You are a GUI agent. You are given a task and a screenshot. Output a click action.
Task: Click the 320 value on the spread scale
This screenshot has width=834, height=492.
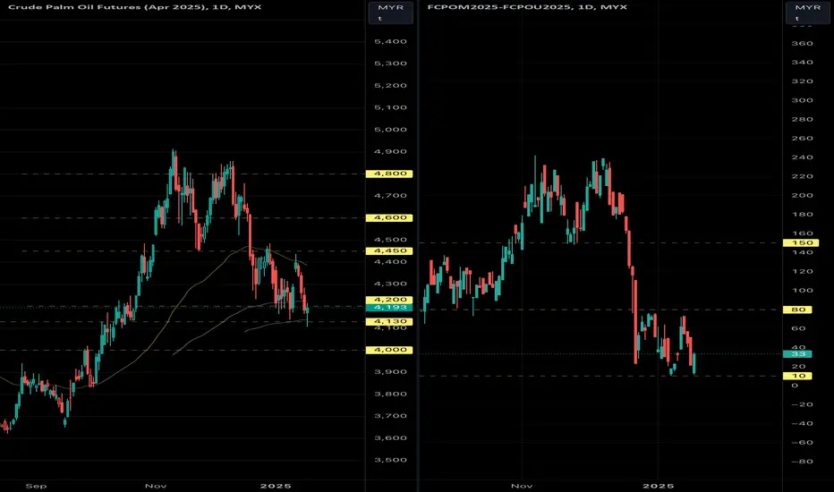tap(802, 81)
